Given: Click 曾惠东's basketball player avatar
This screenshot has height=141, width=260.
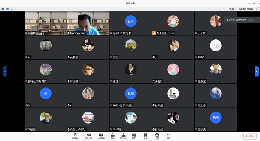Looking at the screenshot, I should tap(215, 69).
